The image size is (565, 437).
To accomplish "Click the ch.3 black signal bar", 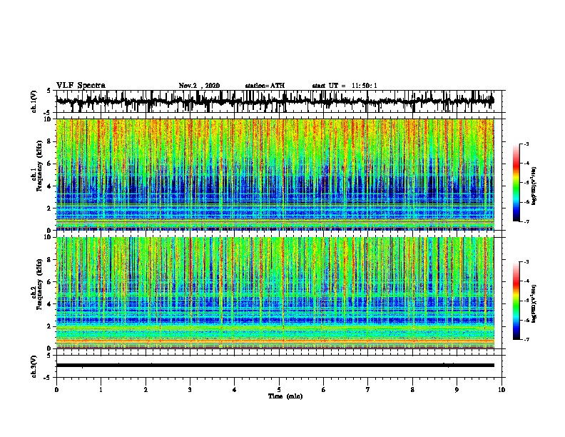I will [x=275, y=366].
